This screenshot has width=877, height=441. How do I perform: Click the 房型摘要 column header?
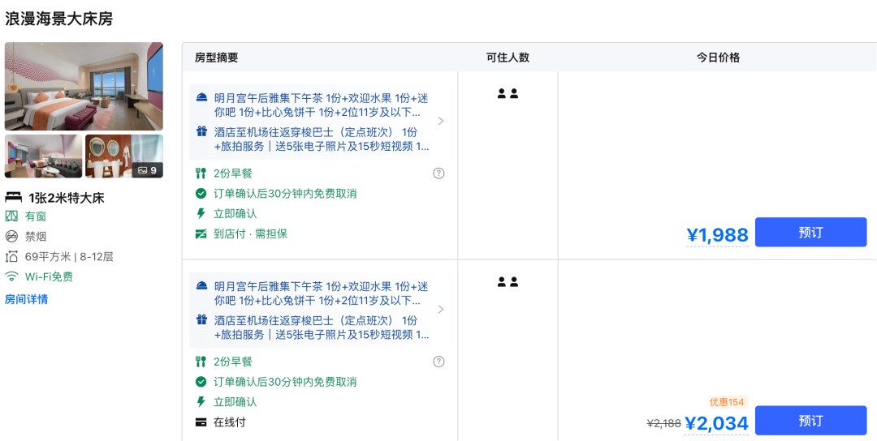(217, 58)
